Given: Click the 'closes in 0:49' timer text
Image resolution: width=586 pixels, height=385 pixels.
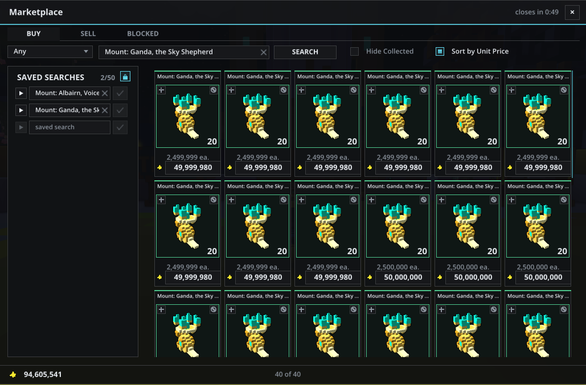Looking at the screenshot, I should [x=536, y=12].
